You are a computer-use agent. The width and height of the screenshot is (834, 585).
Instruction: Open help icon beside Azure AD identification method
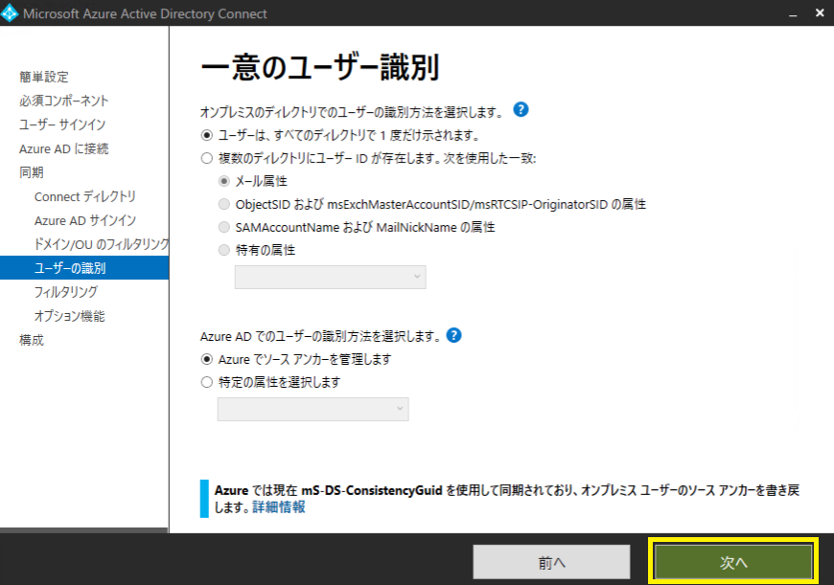pyautogui.click(x=453, y=335)
